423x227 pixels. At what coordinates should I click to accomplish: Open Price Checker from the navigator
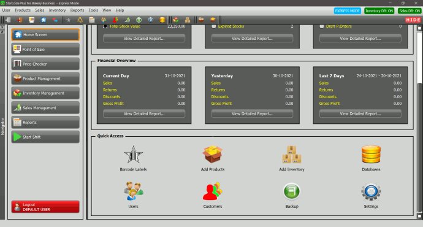(x=45, y=64)
